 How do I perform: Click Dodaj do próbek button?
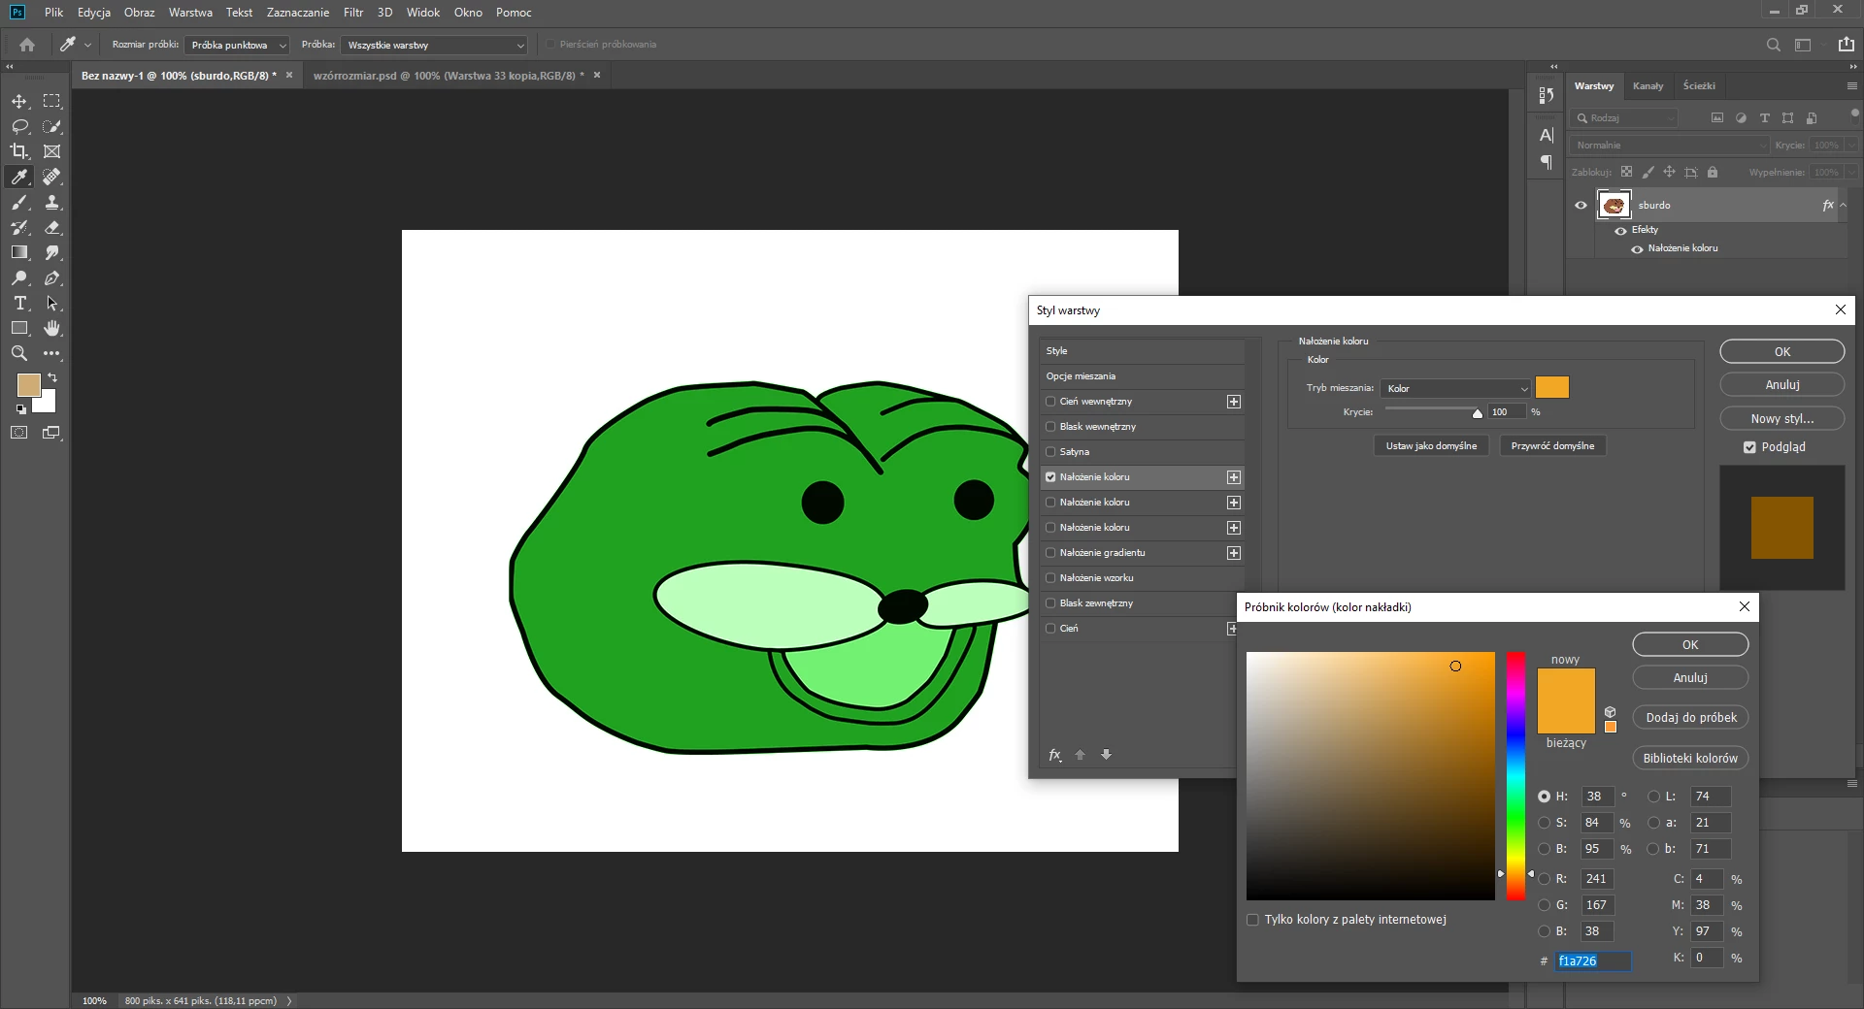[1690, 718]
